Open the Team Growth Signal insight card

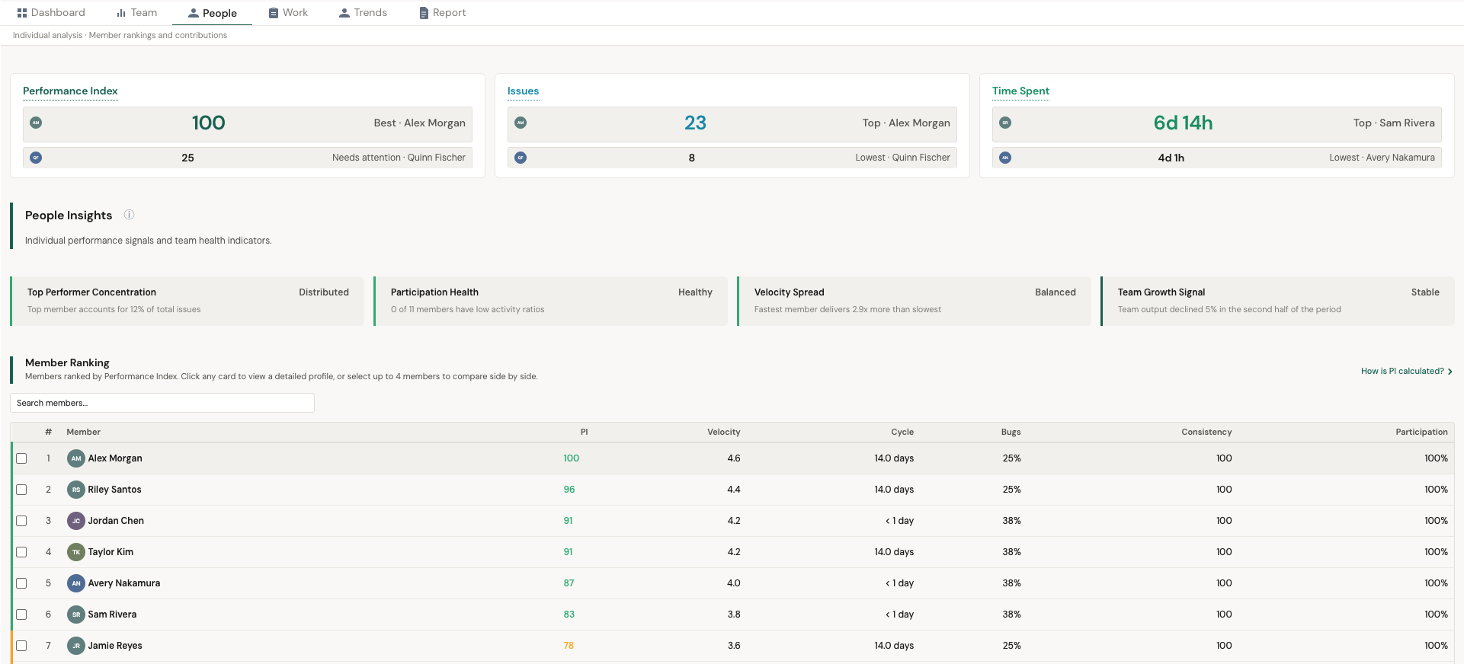coord(1278,301)
